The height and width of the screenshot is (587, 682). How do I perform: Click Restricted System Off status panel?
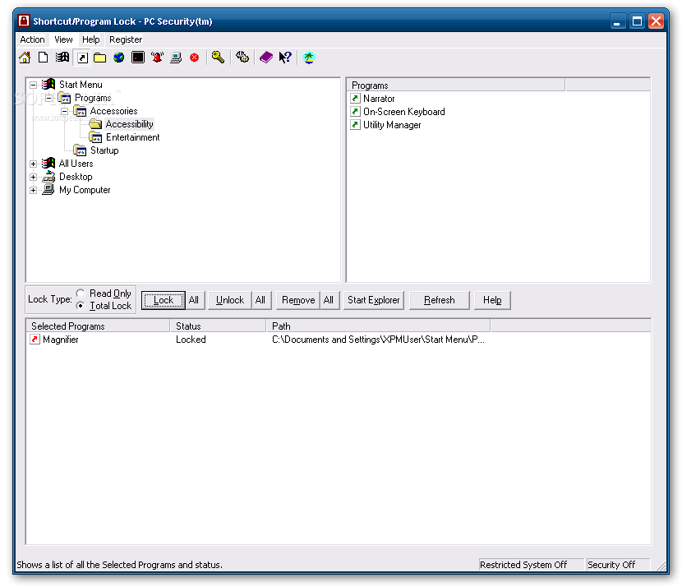point(531,564)
